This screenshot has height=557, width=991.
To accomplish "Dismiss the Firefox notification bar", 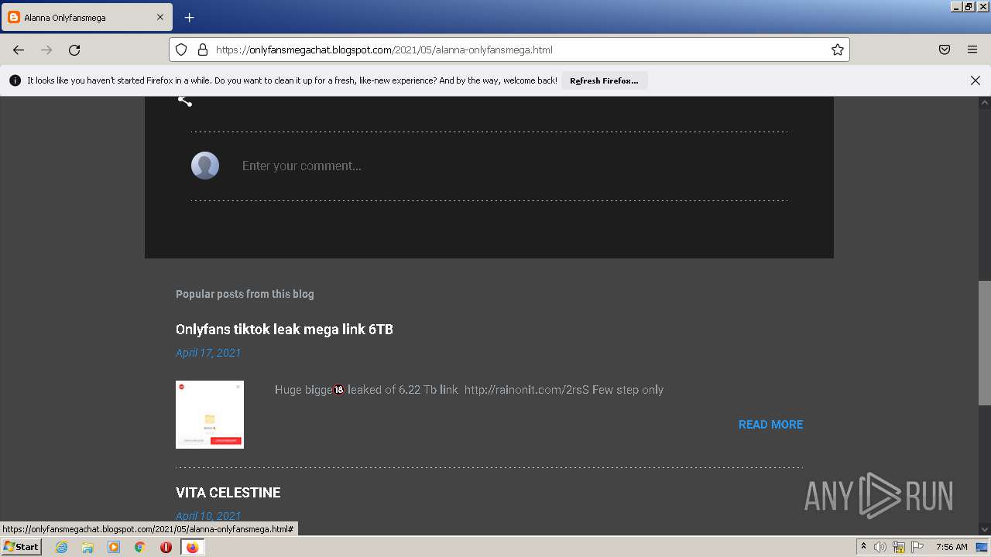I will click(976, 80).
